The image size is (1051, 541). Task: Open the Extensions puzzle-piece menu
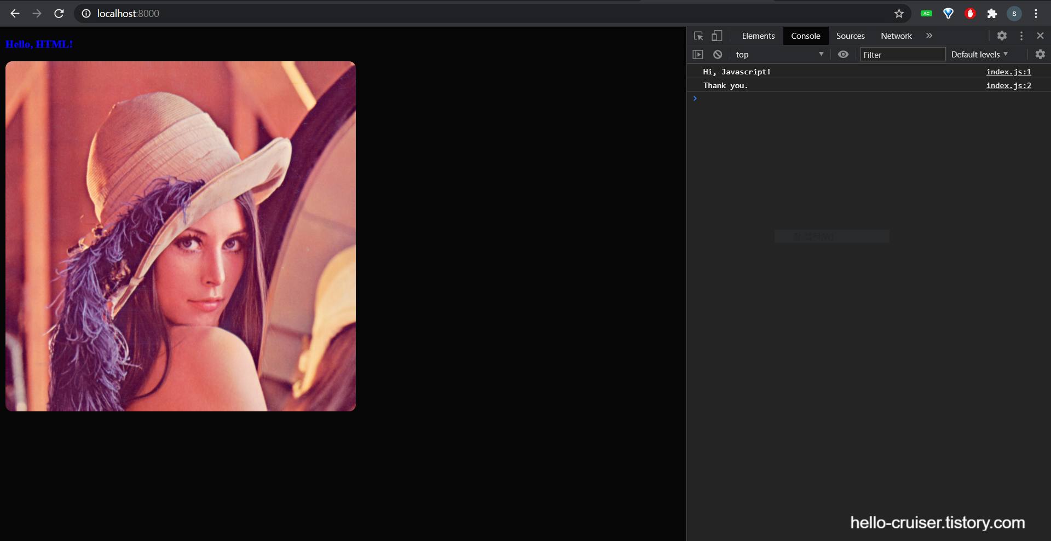click(992, 14)
